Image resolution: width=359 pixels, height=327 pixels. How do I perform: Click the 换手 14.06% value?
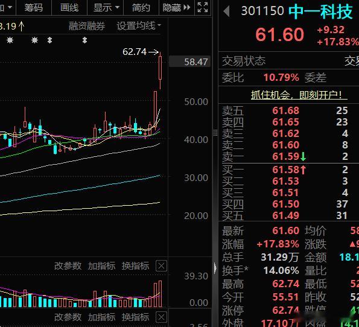coord(281,270)
